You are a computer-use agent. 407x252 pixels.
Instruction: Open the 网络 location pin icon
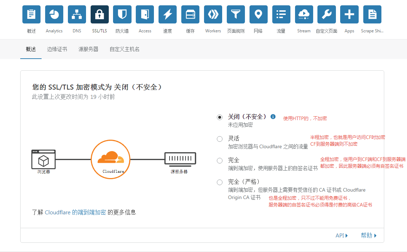[x=258, y=15]
